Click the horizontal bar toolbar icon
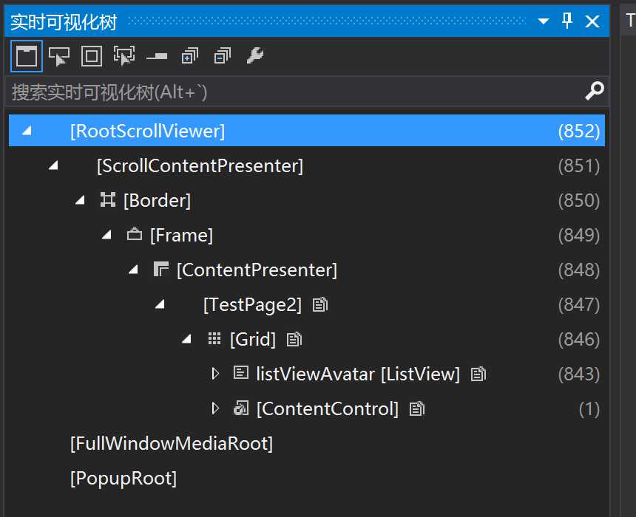The width and height of the screenshot is (636, 517). (x=157, y=56)
